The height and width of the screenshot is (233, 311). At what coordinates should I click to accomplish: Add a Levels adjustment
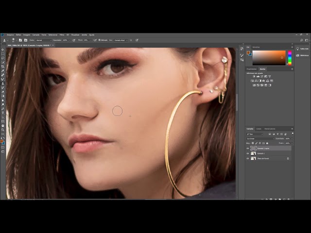coord(258,76)
